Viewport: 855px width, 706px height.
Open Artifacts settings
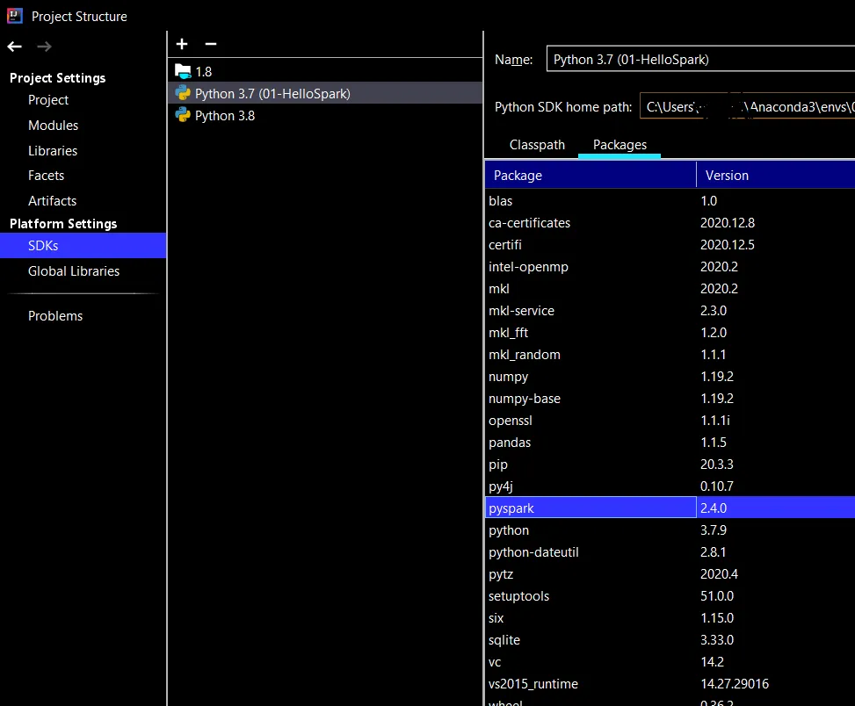coord(53,201)
